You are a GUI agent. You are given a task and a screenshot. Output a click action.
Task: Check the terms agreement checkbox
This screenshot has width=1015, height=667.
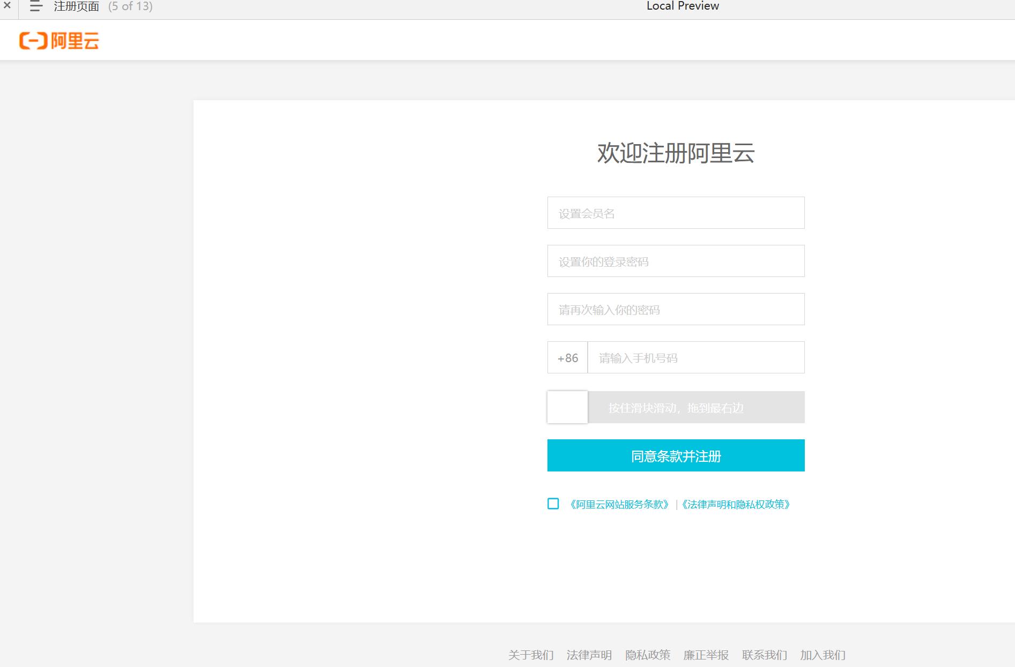coord(553,504)
